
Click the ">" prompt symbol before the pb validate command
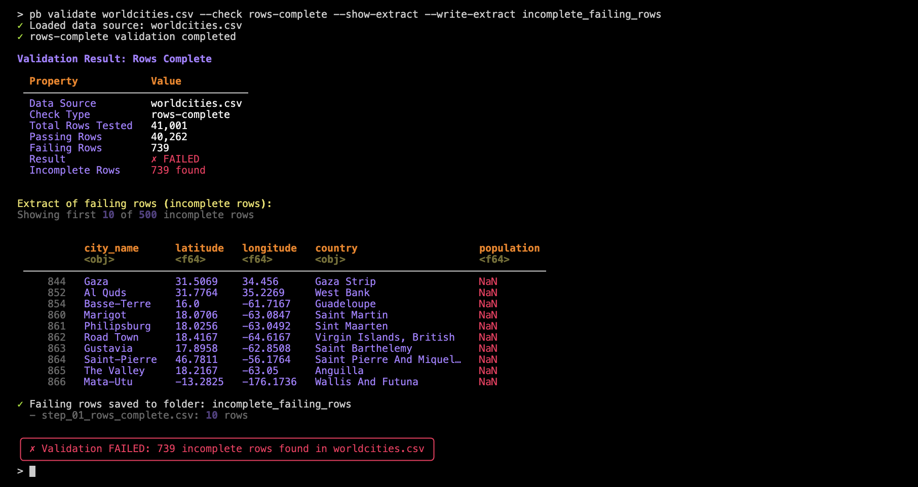(20, 15)
